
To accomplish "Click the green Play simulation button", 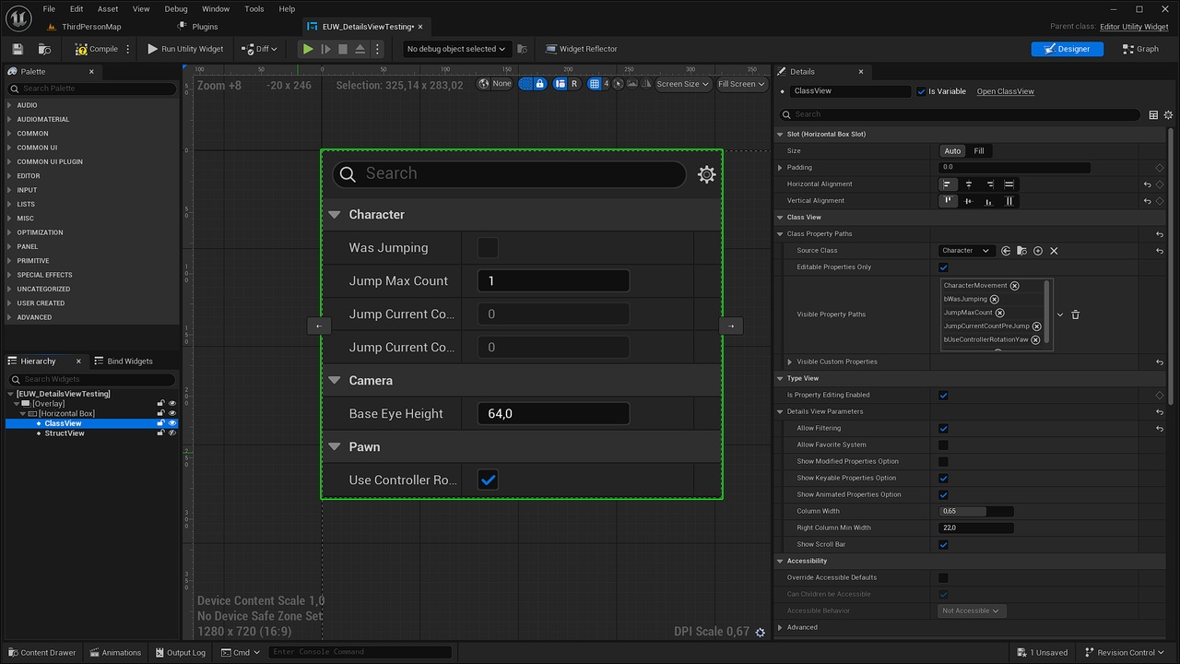I will [308, 49].
